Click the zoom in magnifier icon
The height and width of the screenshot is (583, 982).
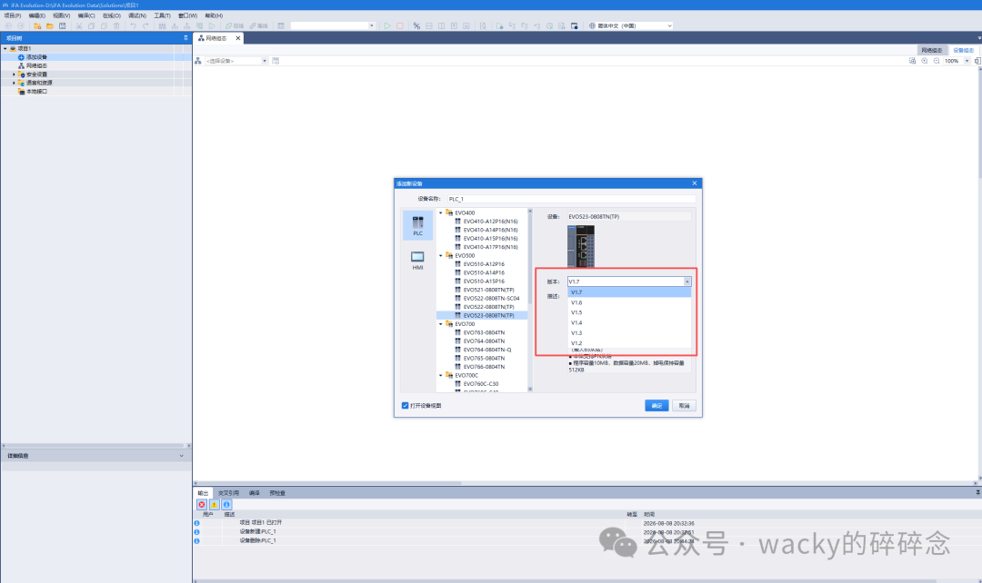click(925, 61)
